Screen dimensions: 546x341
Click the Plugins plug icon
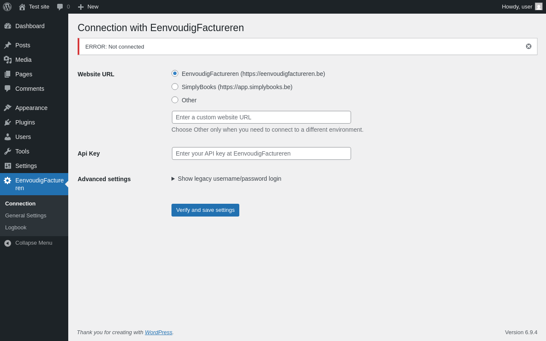tap(8, 122)
